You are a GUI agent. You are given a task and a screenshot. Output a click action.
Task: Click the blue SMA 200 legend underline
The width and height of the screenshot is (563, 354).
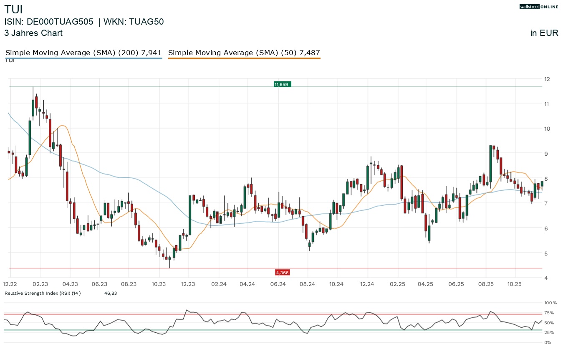tap(83, 58)
